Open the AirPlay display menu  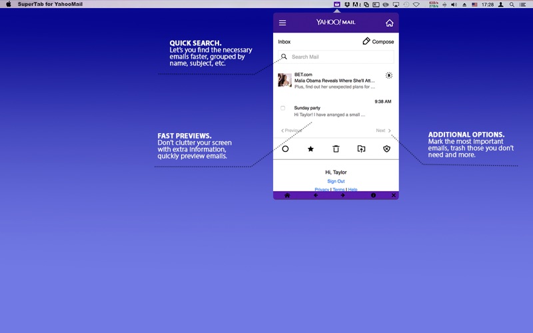pyautogui.click(x=396, y=5)
